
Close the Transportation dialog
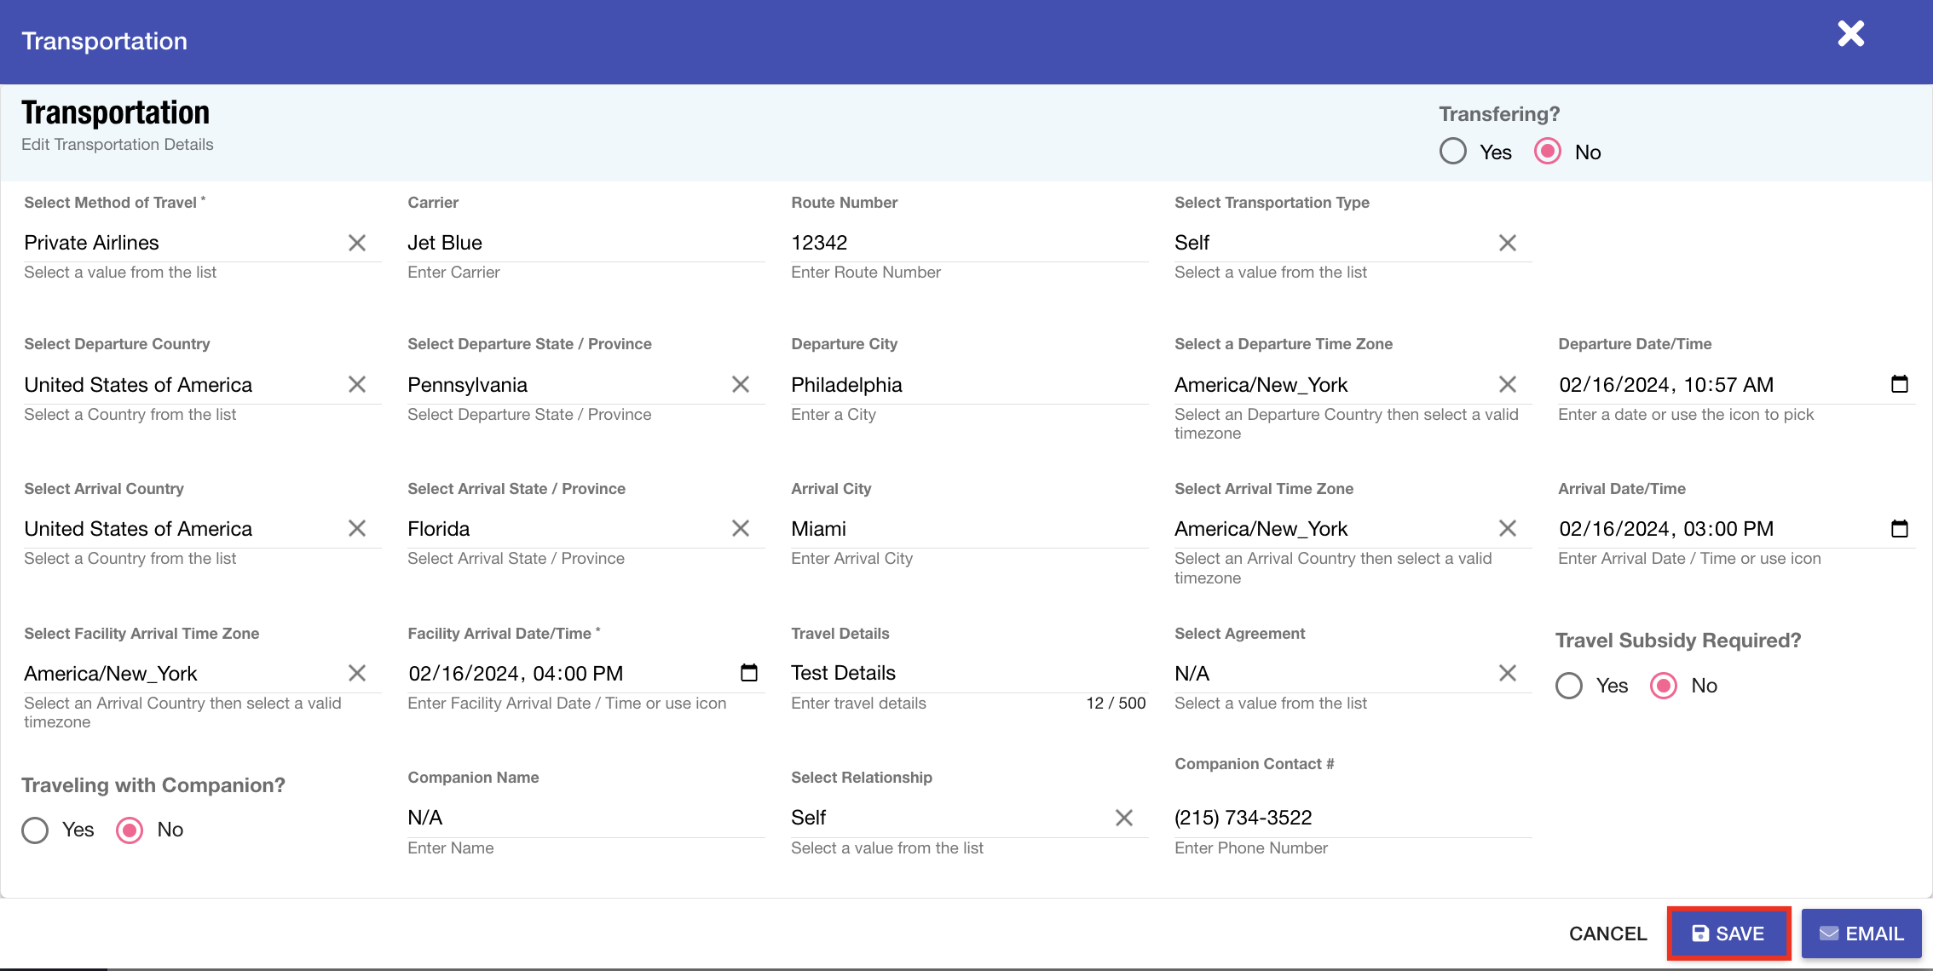(1850, 34)
